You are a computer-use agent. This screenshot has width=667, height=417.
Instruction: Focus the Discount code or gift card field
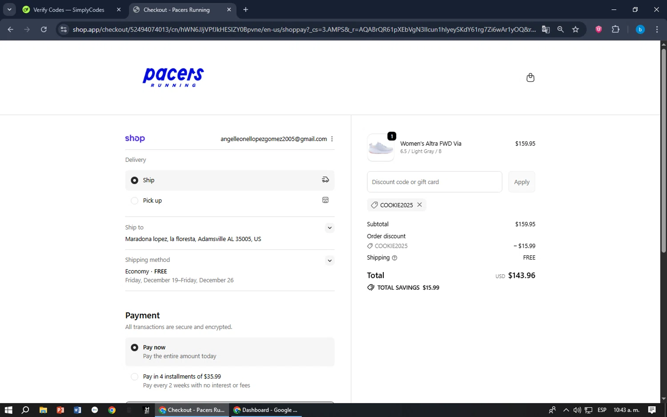[434, 182]
